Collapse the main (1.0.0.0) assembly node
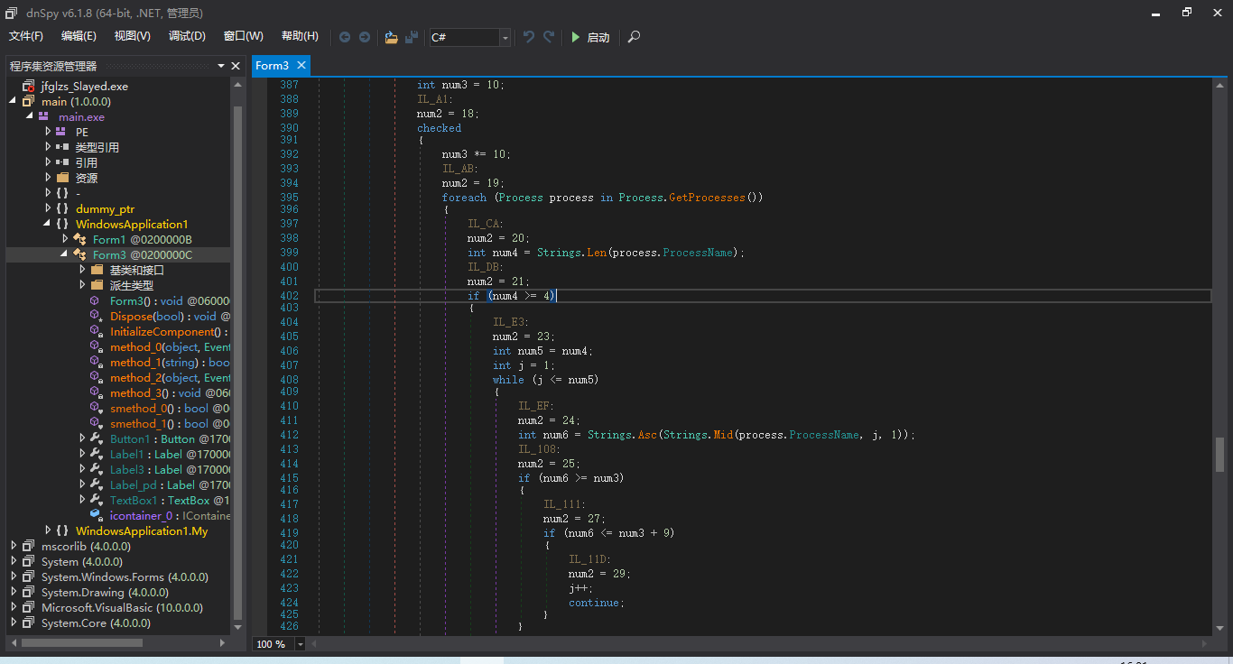Image resolution: width=1233 pixels, height=664 pixels. (13, 102)
